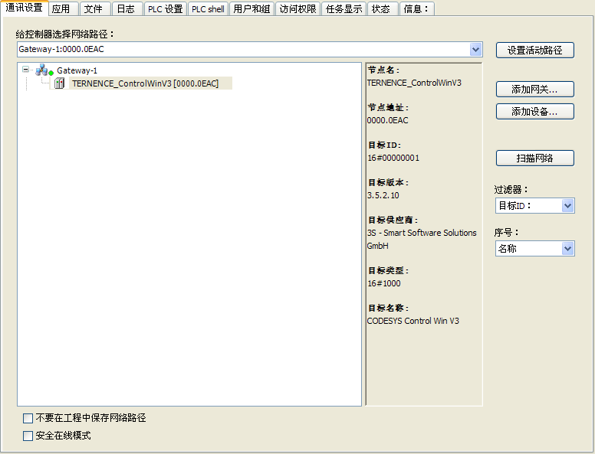
Task: Switch to the 文件 tab
Action: 95,8
